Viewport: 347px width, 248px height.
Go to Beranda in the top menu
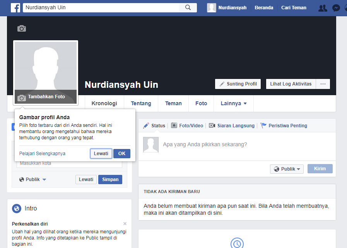click(x=264, y=7)
